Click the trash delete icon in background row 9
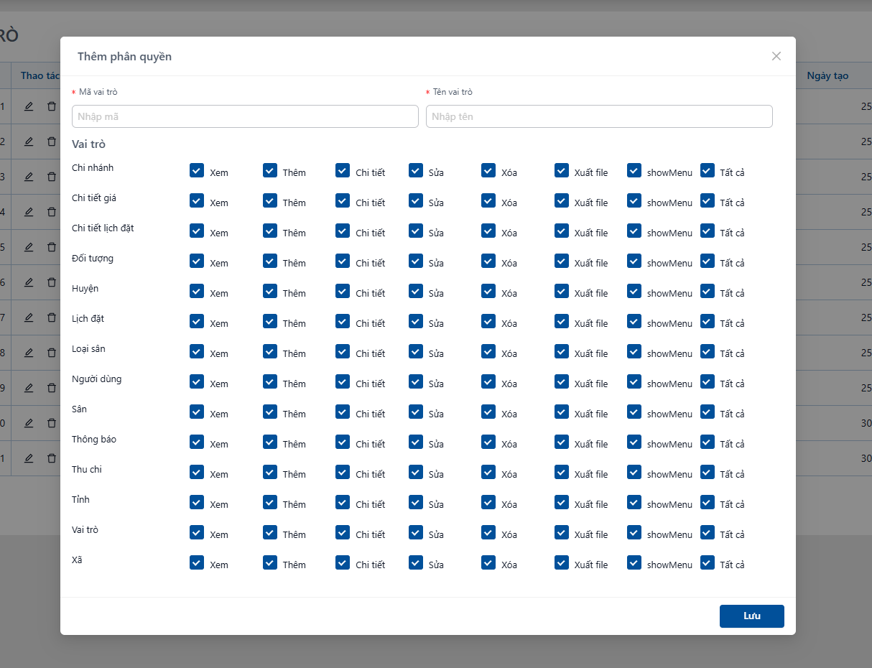The height and width of the screenshot is (668, 872). point(51,388)
